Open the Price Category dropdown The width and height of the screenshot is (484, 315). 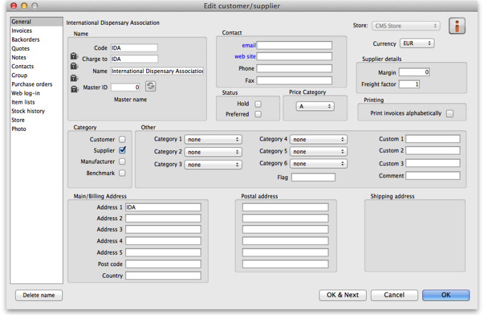315,106
